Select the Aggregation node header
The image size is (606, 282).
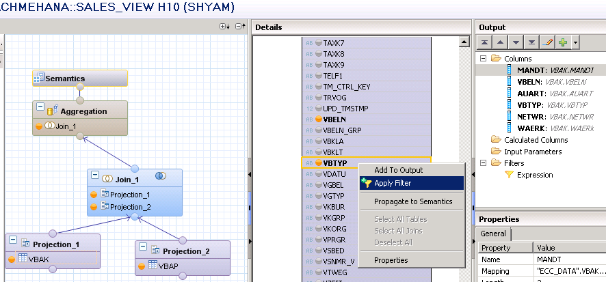pos(79,111)
